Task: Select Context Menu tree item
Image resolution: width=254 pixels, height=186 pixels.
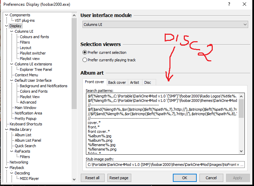Action: coord(26,75)
